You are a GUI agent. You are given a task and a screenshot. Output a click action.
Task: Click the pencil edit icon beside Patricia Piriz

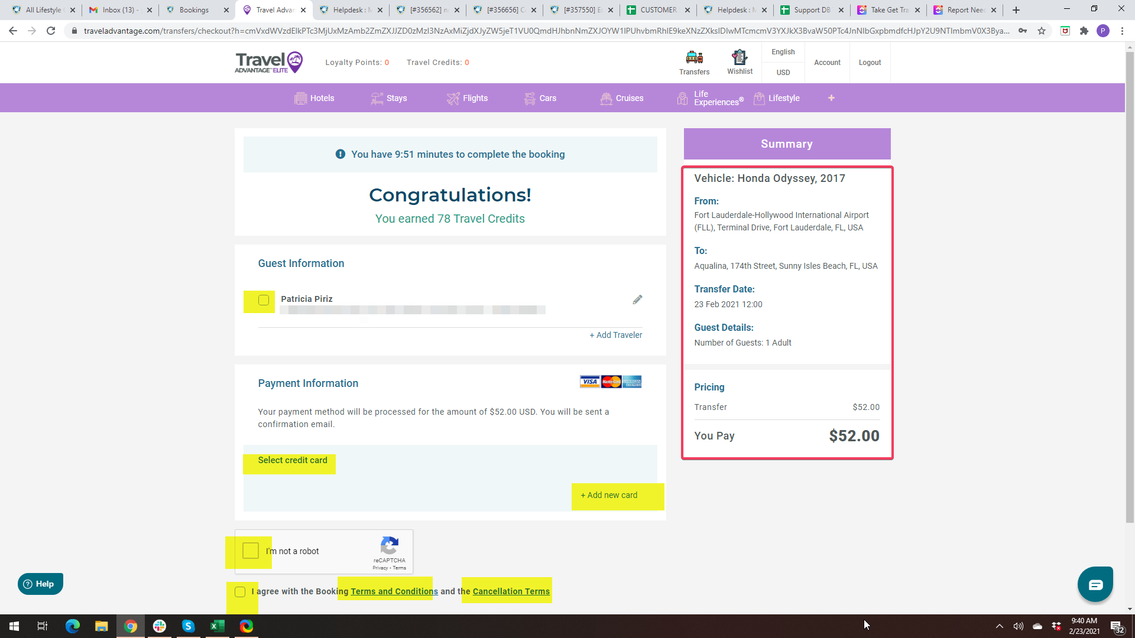(637, 300)
